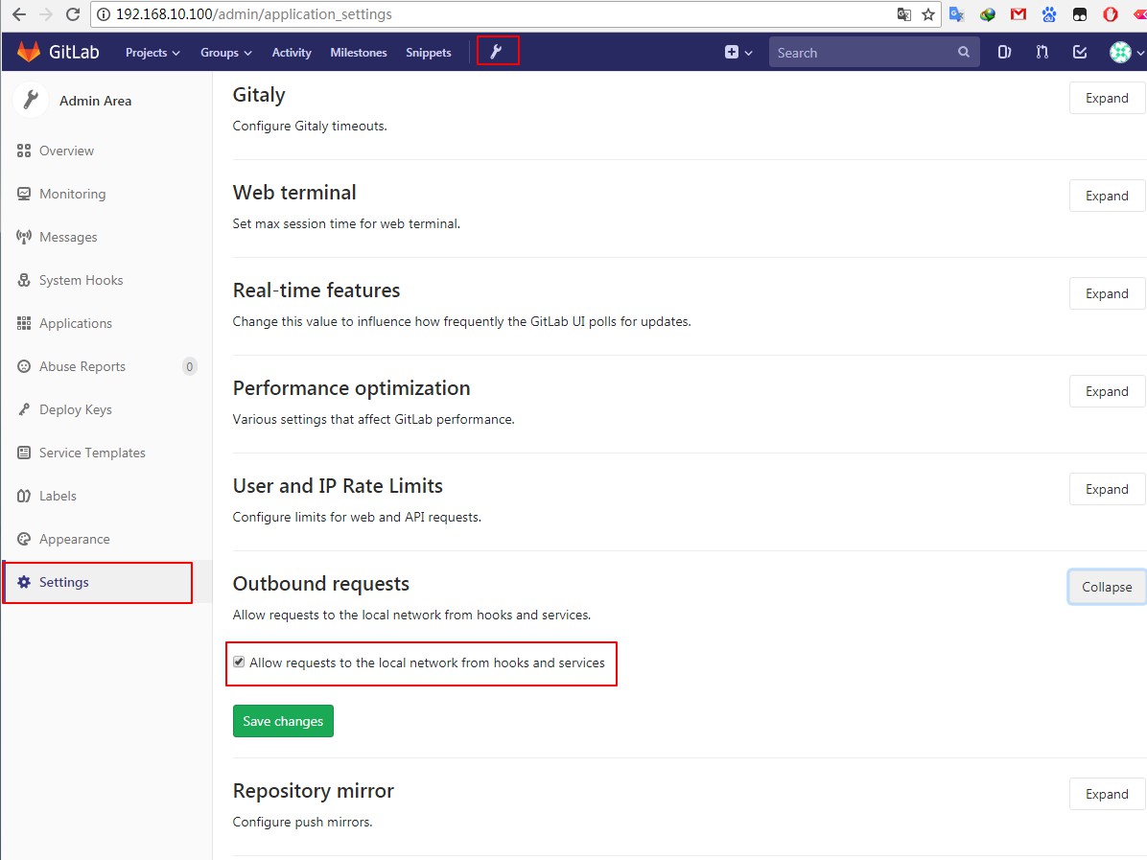Click the green Save changes button
This screenshot has width=1147, height=860.
pyautogui.click(x=283, y=721)
